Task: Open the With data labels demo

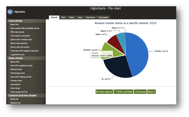Action: pos(26,32)
